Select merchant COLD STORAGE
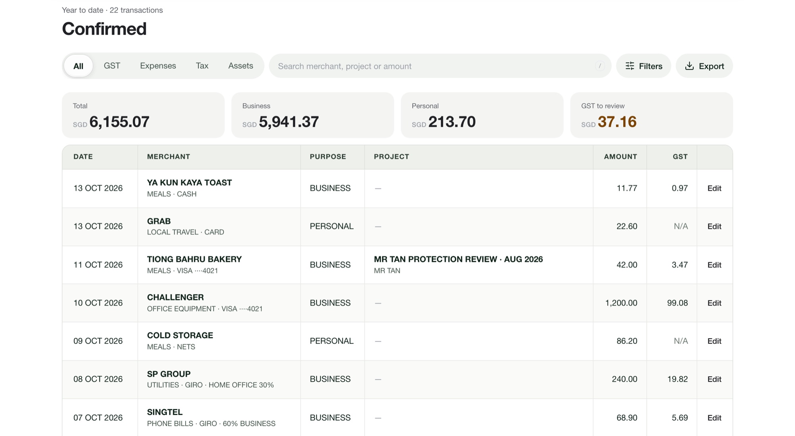Image resolution: width=795 pixels, height=436 pixels. (x=180, y=336)
